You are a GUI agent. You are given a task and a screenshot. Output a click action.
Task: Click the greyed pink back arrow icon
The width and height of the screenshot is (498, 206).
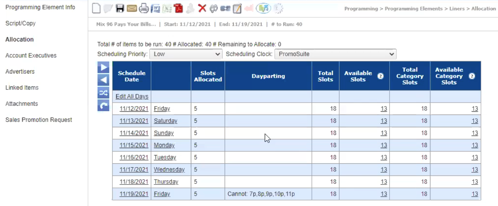(x=248, y=9)
